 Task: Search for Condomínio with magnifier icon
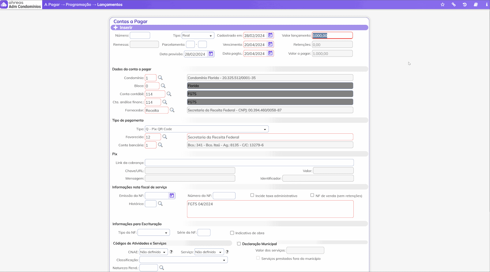(160, 78)
